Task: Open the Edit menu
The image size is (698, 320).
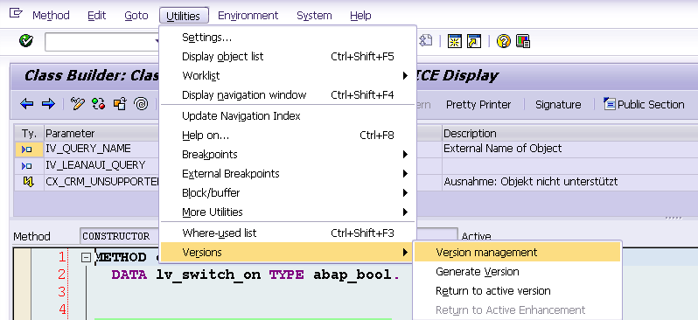Action: coord(96,15)
